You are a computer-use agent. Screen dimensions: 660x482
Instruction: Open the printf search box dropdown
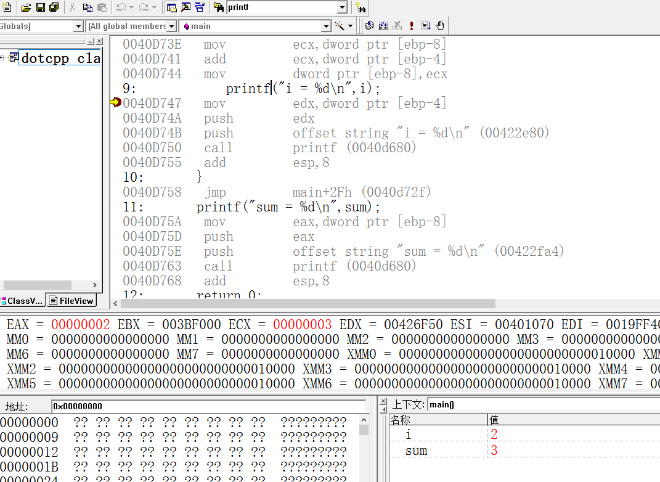(x=342, y=7)
